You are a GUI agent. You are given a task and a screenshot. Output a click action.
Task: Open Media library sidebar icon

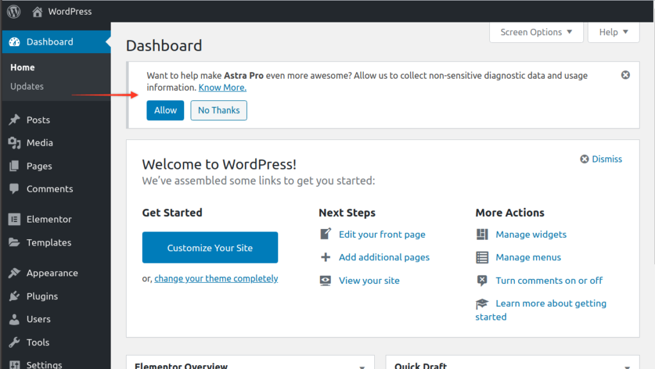point(14,143)
